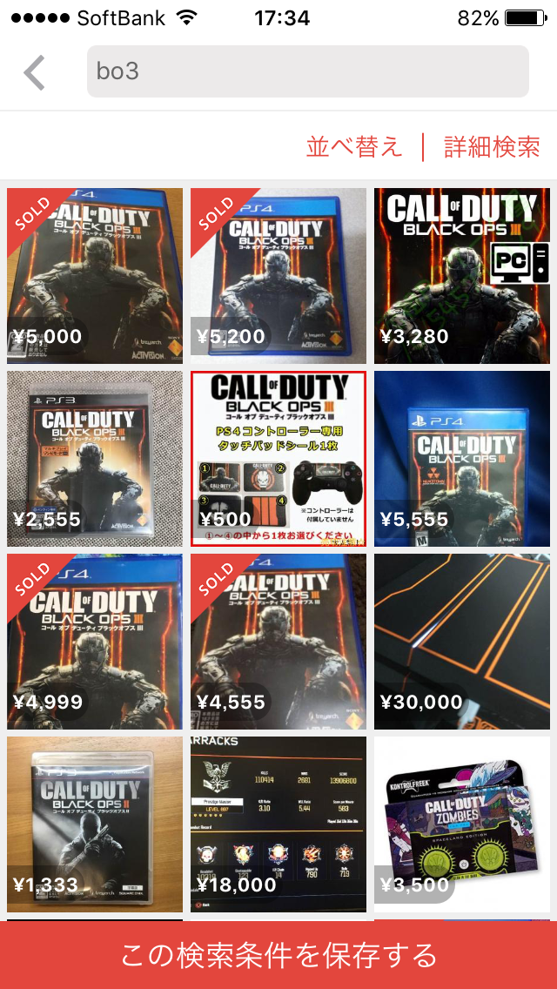The height and width of the screenshot is (989, 557).
Task: Open the ¥2,555 PS3 game listing
Action: pyautogui.click(x=95, y=459)
